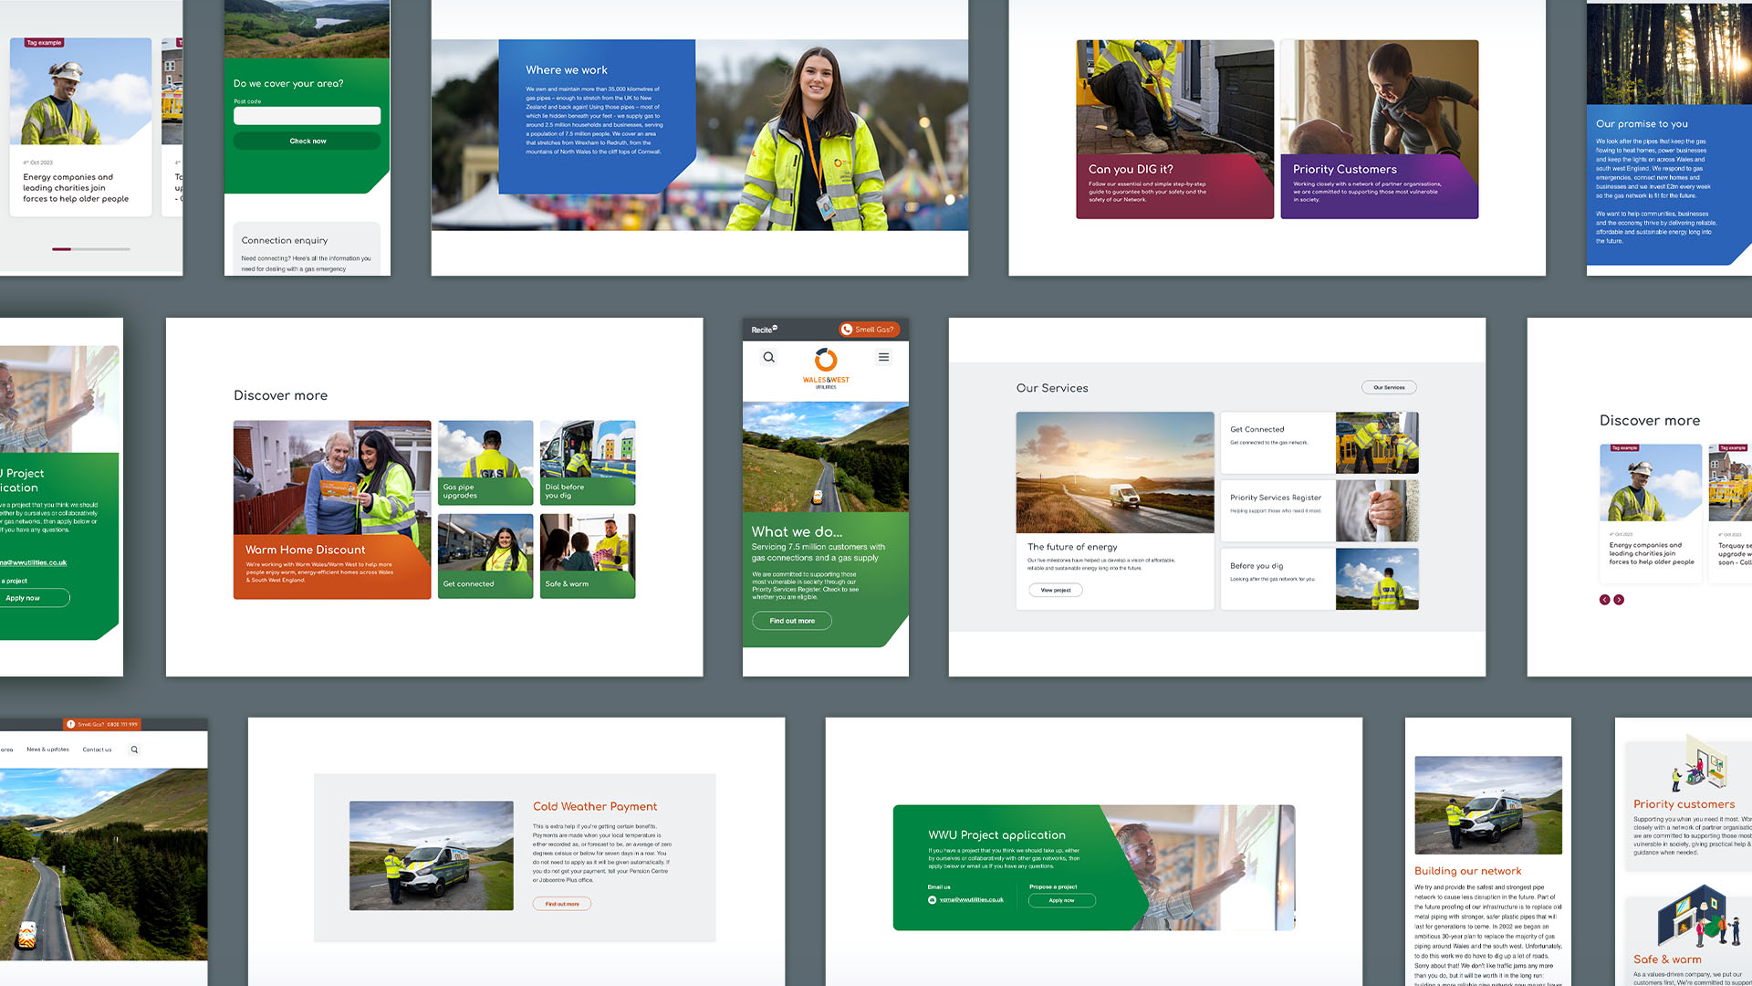Viewport: 1752px width, 986px height.
Task: Click the previous carousel arrow under Discover more
Action: (x=1604, y=600)
